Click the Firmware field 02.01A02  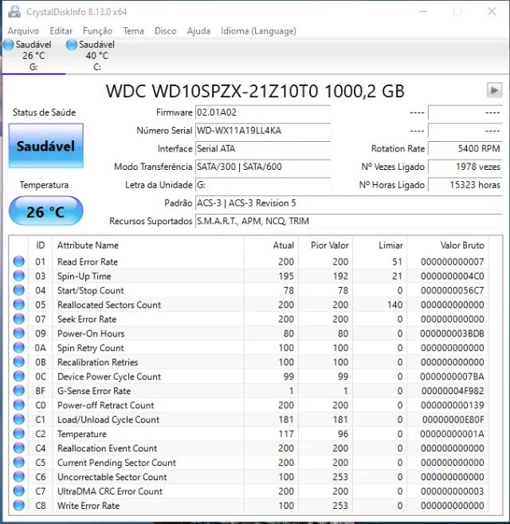[262, 112]
